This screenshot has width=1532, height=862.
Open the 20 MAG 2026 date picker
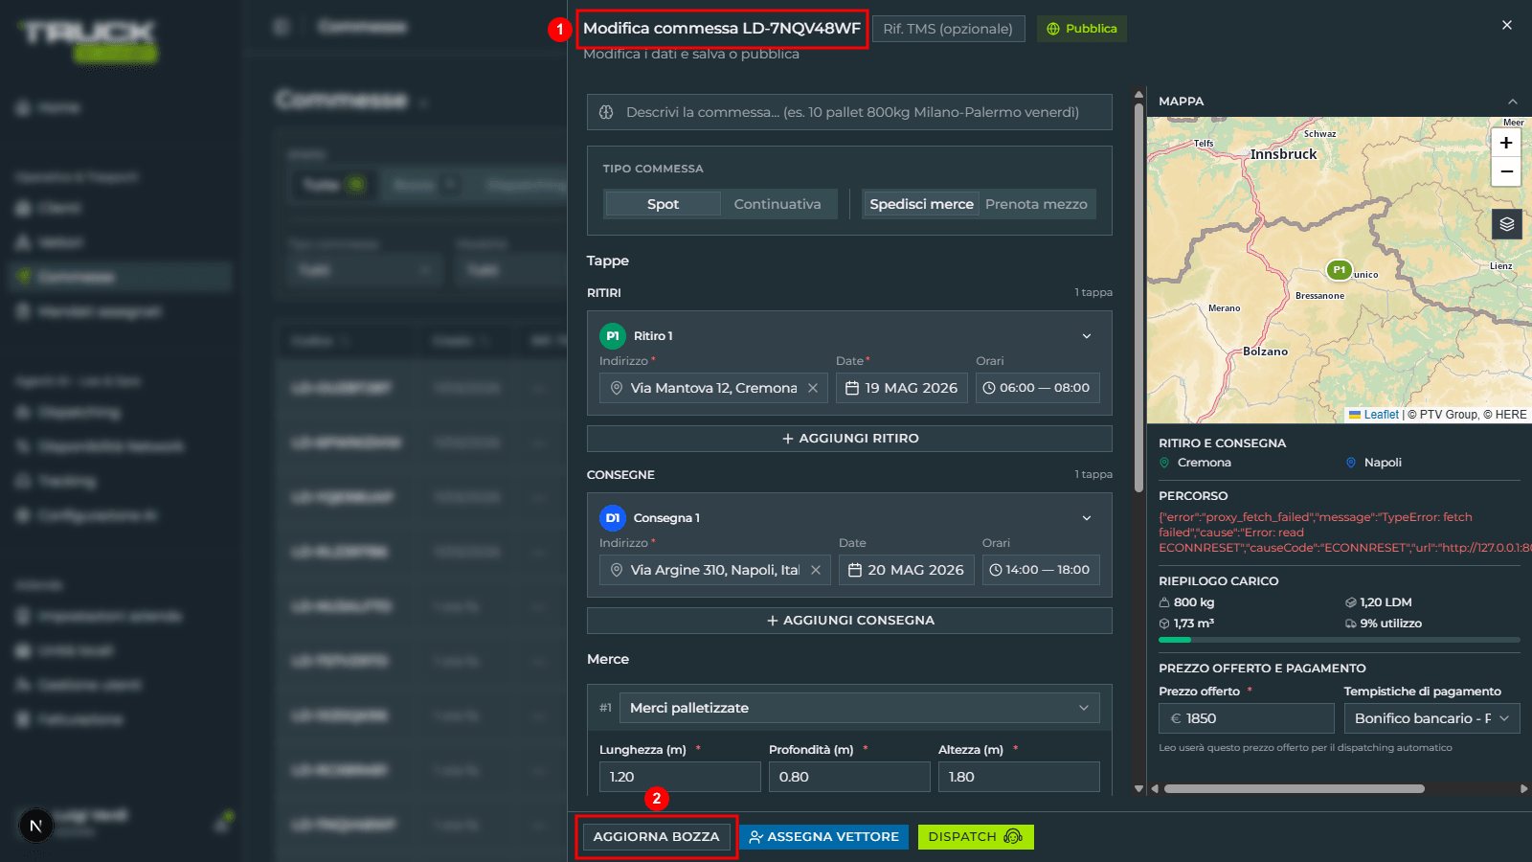[x=907, y=570]
